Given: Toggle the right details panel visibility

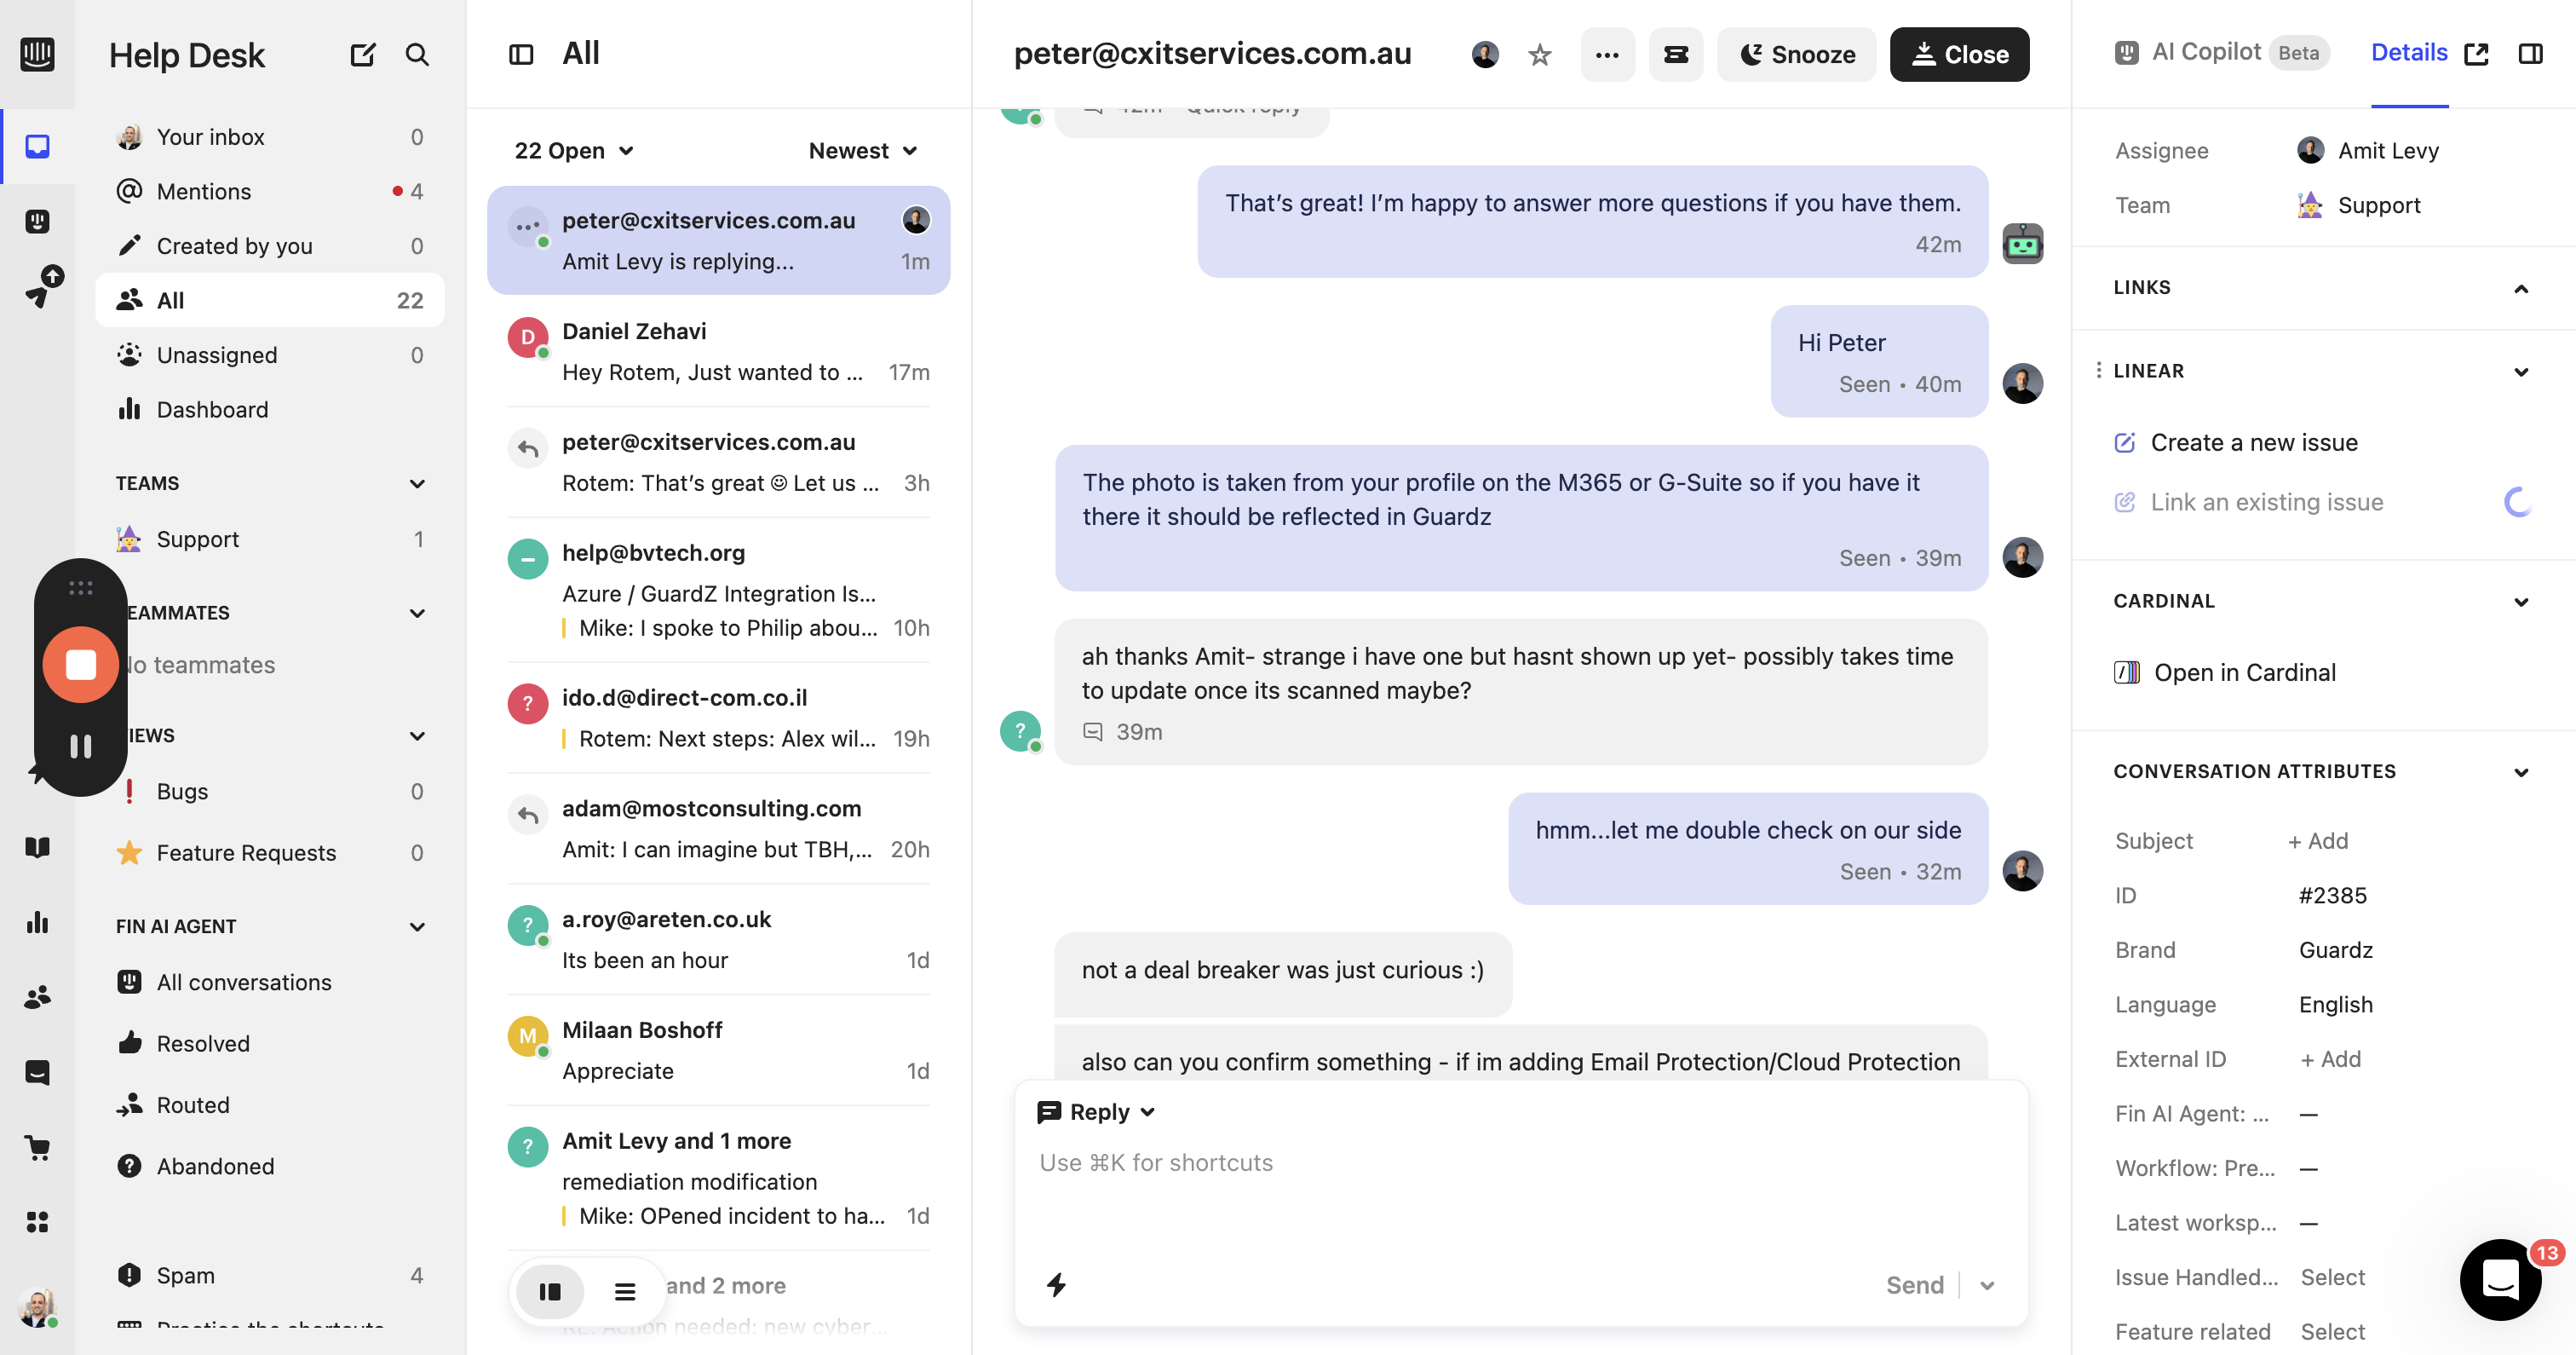Looking at the screenshot, I should pos(2530,54).
